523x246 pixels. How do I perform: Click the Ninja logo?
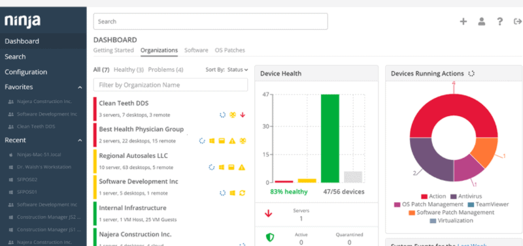[22, 22]
